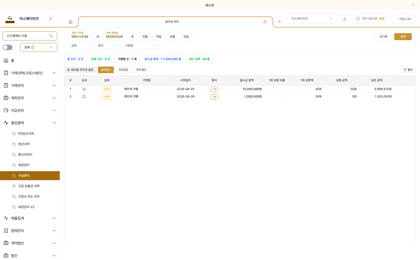
Task: Click the 검색 search button
Action: tap(403, 37)
